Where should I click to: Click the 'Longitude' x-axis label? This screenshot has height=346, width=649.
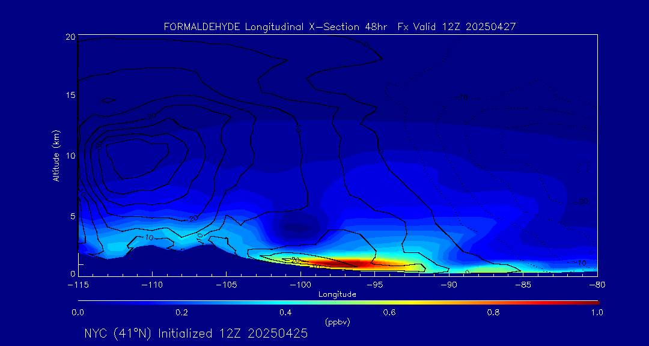(337, 295)
